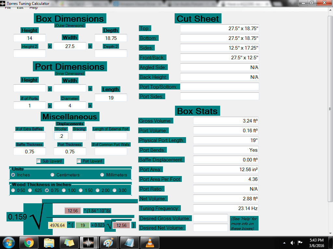Choose 0.75 wood thickness
Viewport: 333px width, 249px height.
pyautogui.click(x=47, y=190)
